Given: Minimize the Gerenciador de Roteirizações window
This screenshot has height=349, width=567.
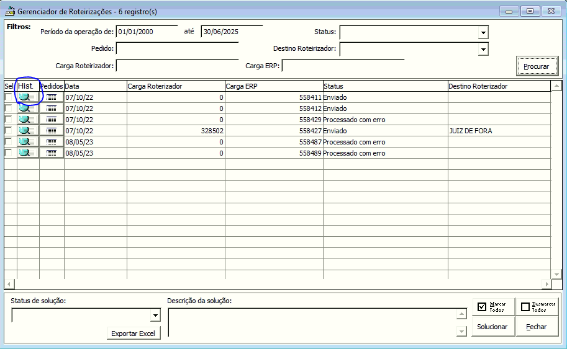Looking at the screenshot, I should tap(509, 11).
